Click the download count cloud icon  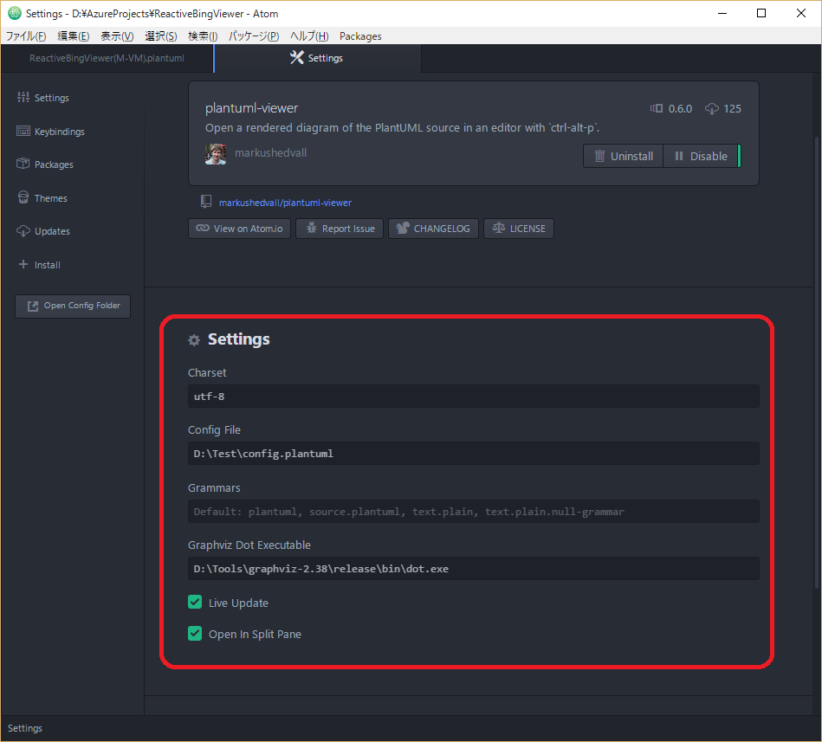tap(712, 108)
